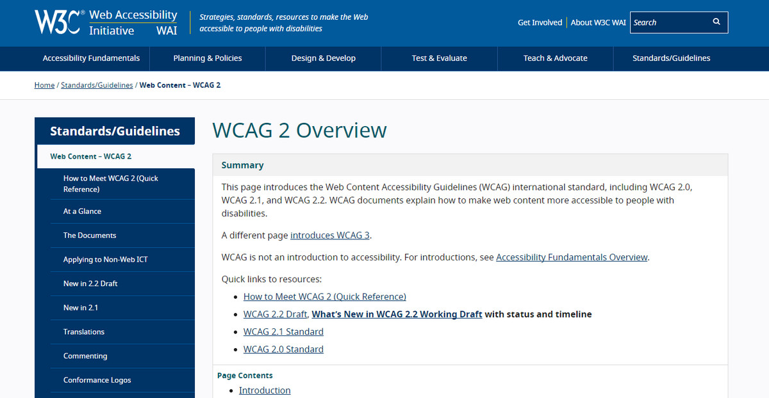Image resolution: width=769 pixels, height=398 pixels.
Task: Open At a Glance in the sidebar
Action: click(122, 211)
